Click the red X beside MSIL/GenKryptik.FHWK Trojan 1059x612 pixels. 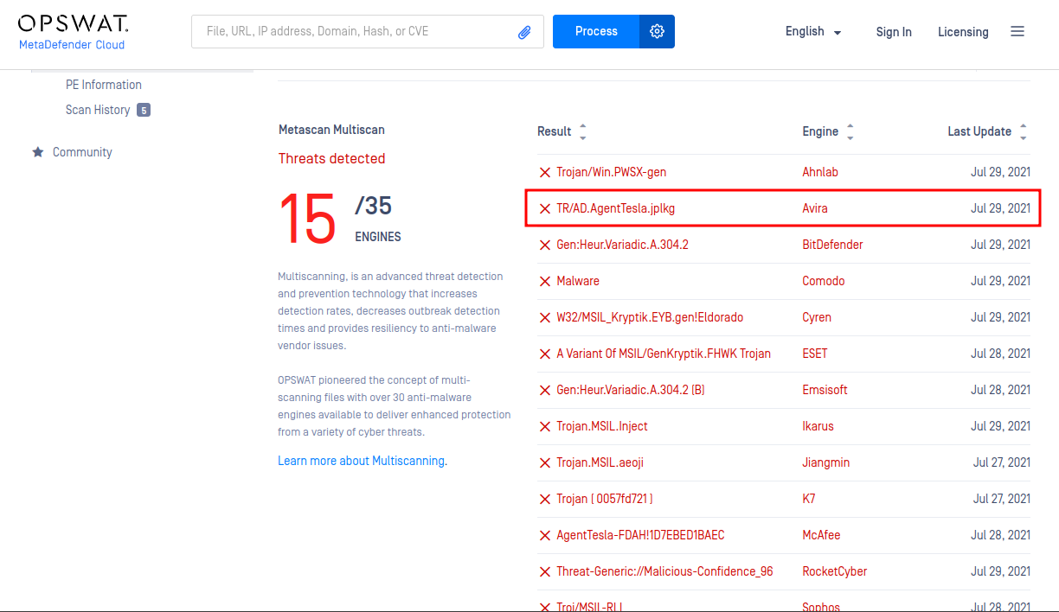[545, 354]
